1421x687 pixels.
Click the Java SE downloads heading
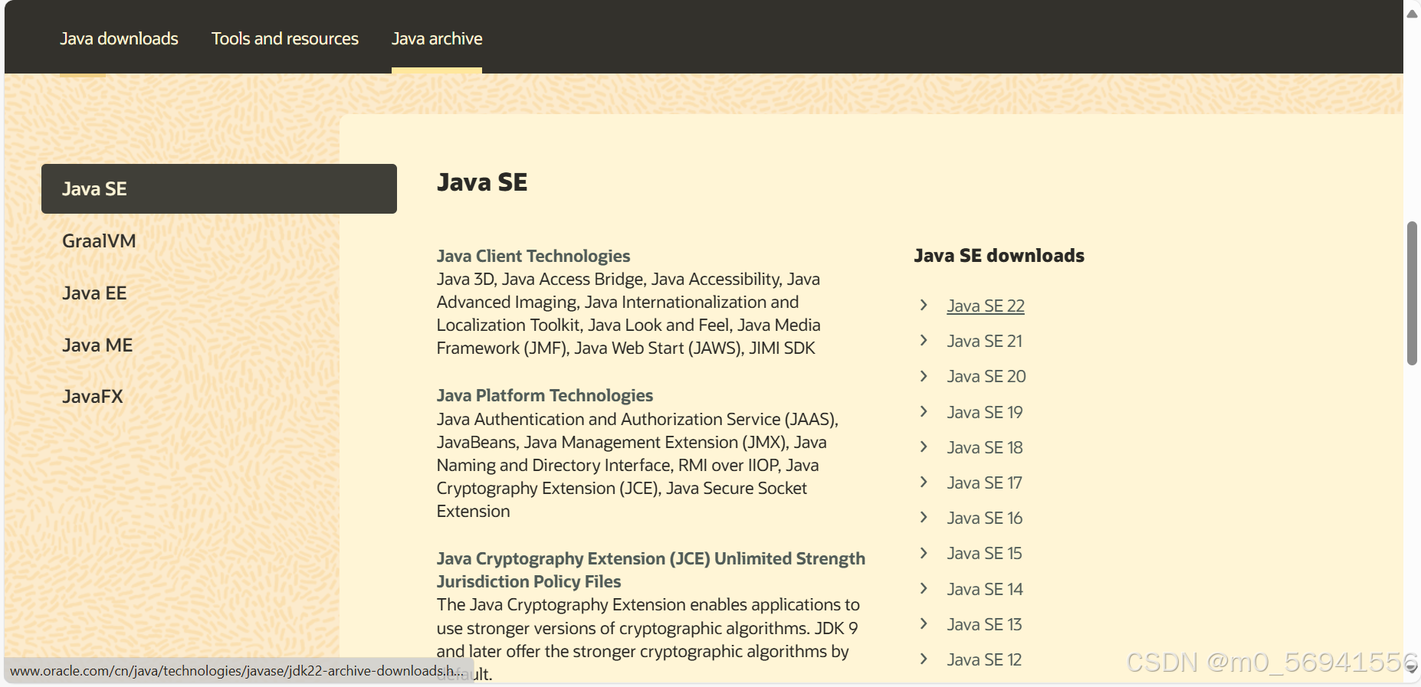pos(999,256)
